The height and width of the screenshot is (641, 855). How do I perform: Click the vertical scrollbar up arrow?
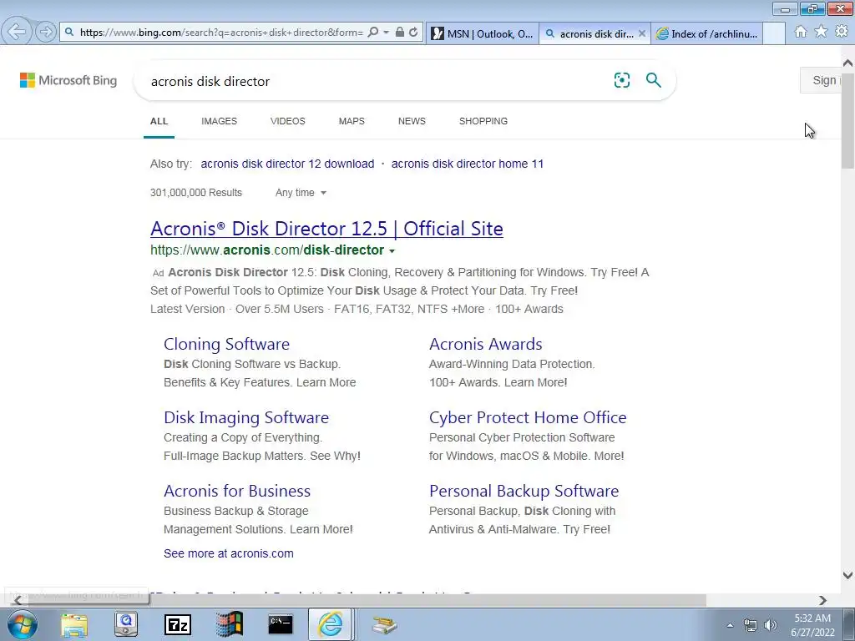click(x=847, y=63)
